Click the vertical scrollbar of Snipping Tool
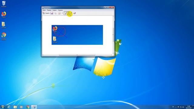The width and height of the screenshot is (194, 109). click(113, 35)
